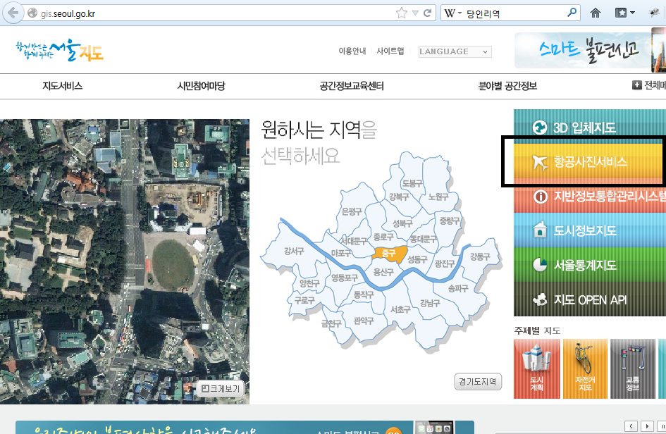Bookmark this page with the star icon
Screen dimensions: 666x434
click(x=402, y=13)
